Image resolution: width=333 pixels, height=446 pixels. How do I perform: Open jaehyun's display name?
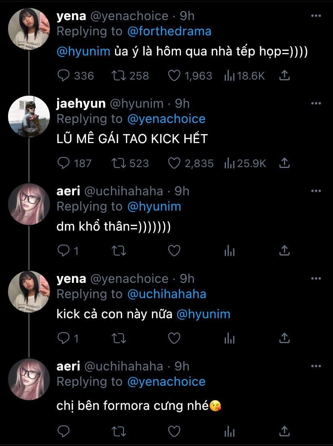[81, 104]
